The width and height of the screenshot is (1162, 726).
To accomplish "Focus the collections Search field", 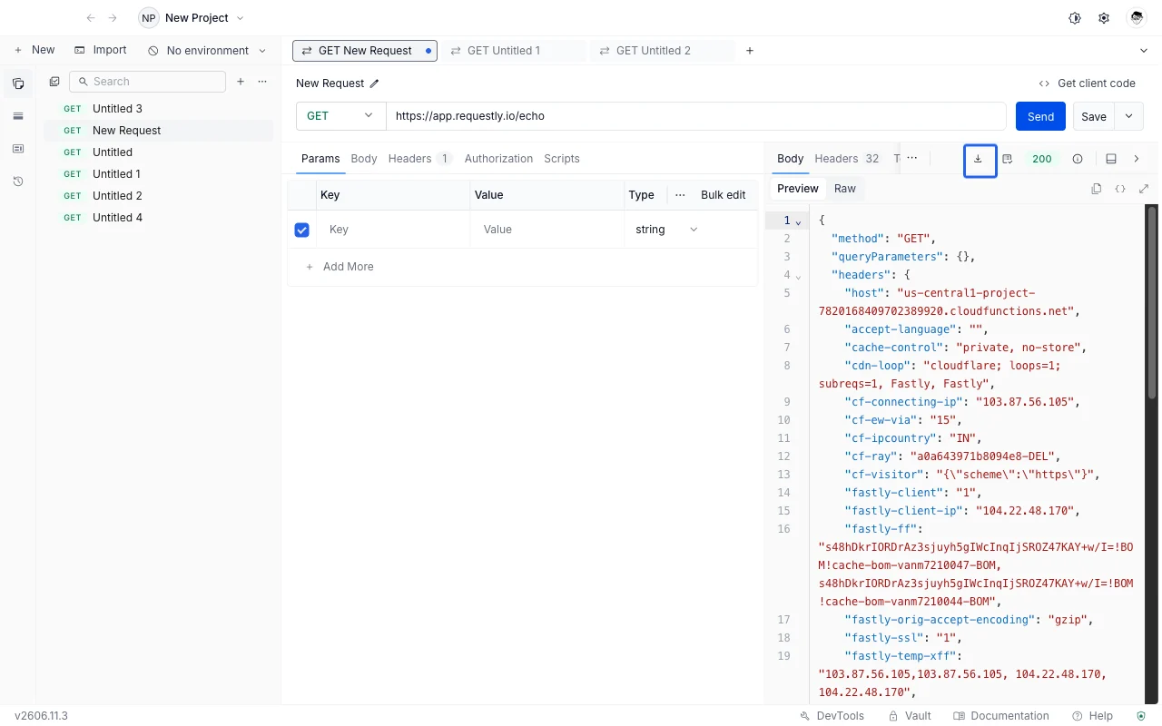I will (147, 82).
